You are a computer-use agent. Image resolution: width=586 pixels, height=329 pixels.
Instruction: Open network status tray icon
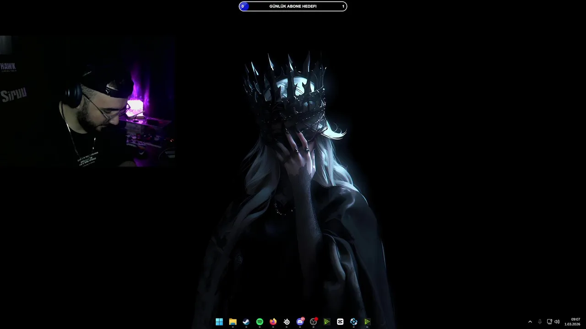[549, 322]
